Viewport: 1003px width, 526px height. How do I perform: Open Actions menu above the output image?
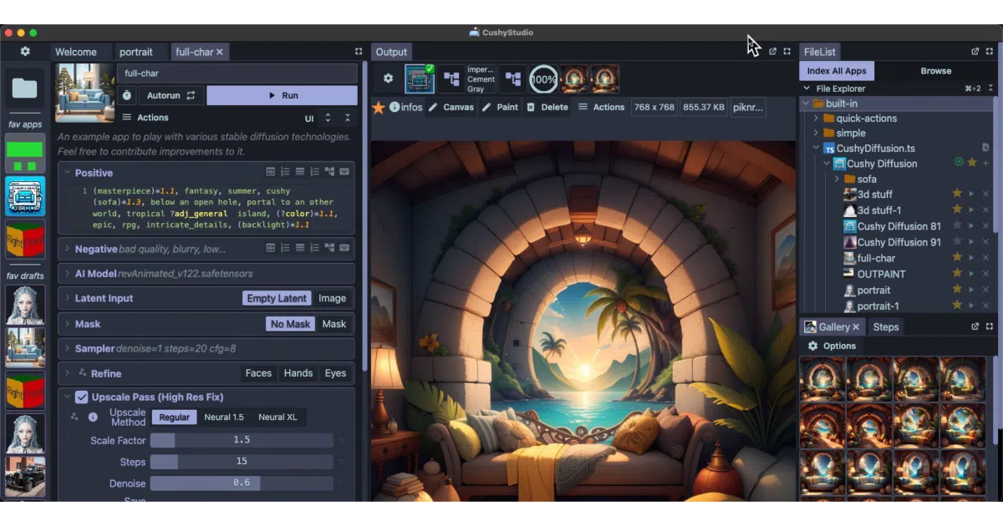[x=601, y=107]
